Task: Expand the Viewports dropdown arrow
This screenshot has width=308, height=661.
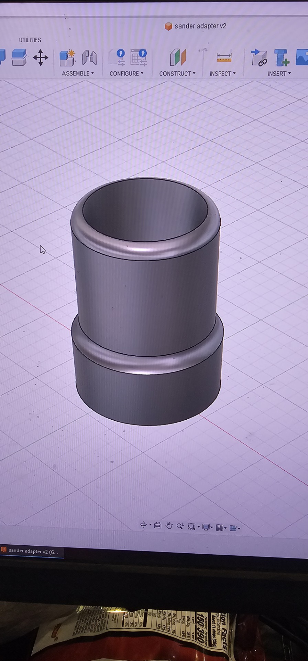Action: click(239, 528)
